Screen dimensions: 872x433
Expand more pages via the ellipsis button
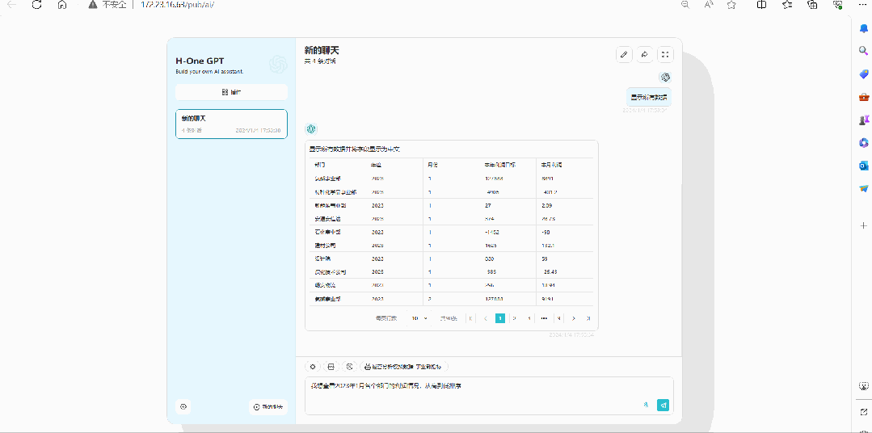pyautogui.click(x=544, y=318)
